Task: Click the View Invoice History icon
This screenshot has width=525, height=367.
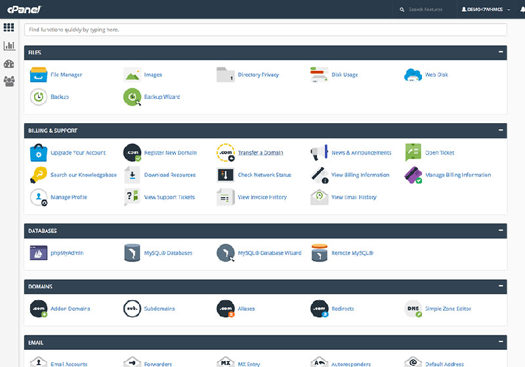Action: pos(224,197)
